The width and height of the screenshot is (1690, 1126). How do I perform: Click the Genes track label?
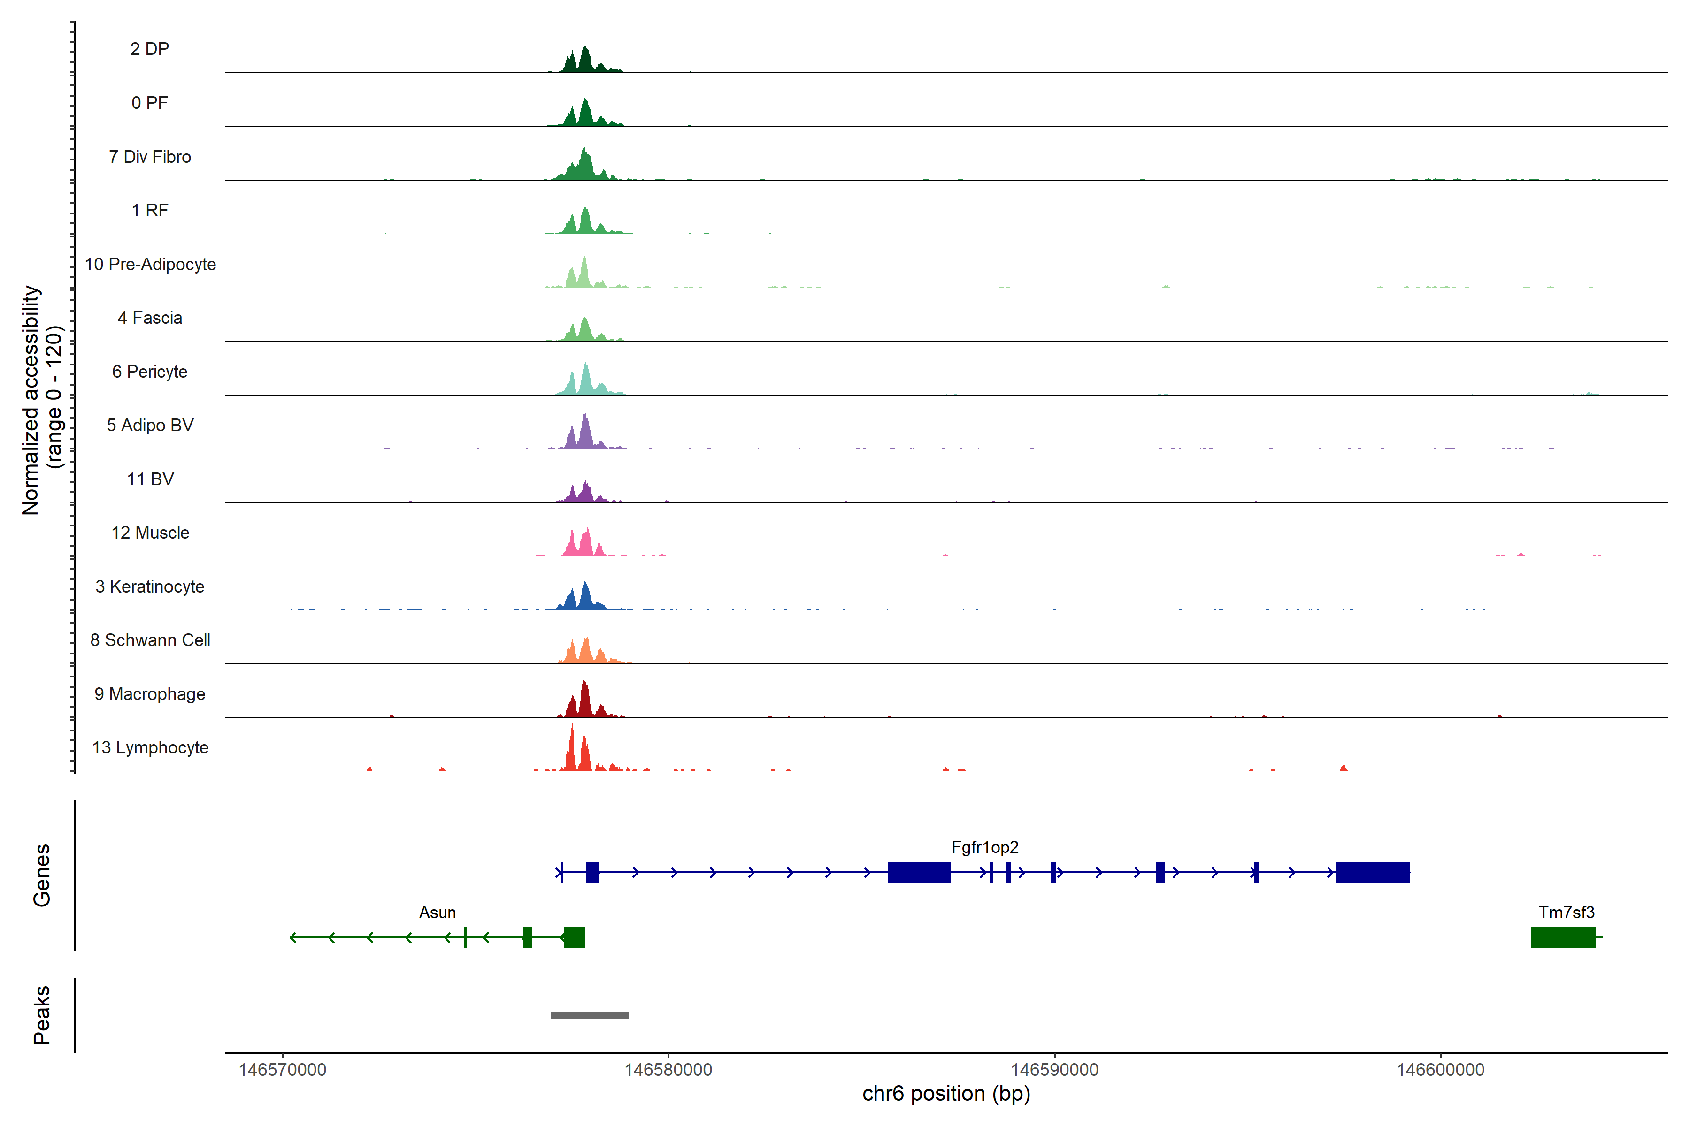pos(42,875)
